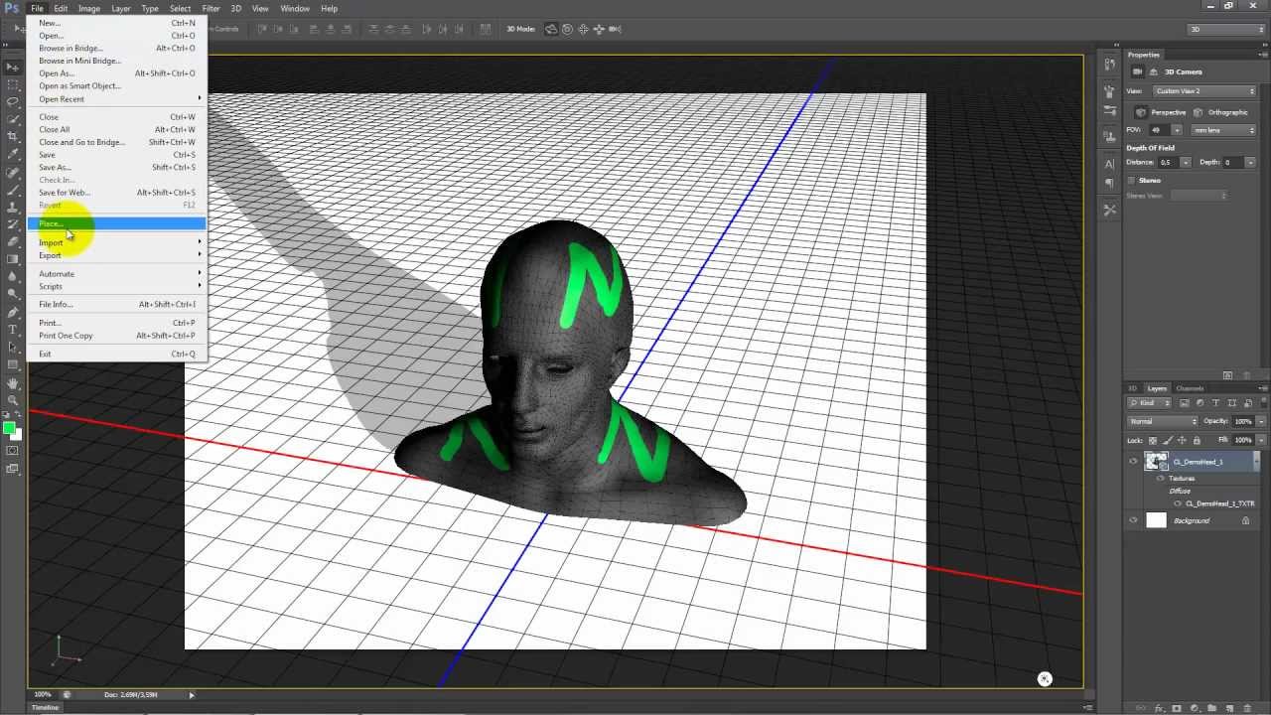The image size is (1271, 715).
Task: Hide the Background layer
Action: [1133, 520]
